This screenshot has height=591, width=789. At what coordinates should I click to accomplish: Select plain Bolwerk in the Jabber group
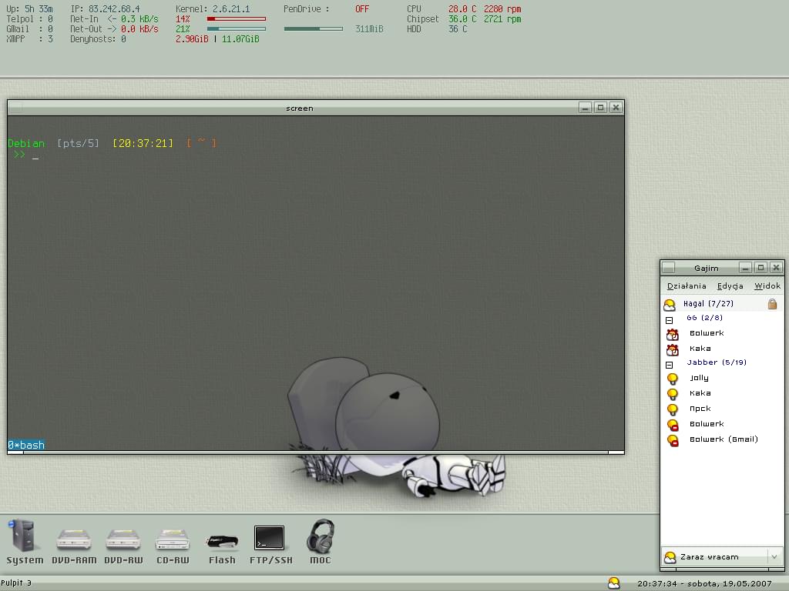point(707,424)
